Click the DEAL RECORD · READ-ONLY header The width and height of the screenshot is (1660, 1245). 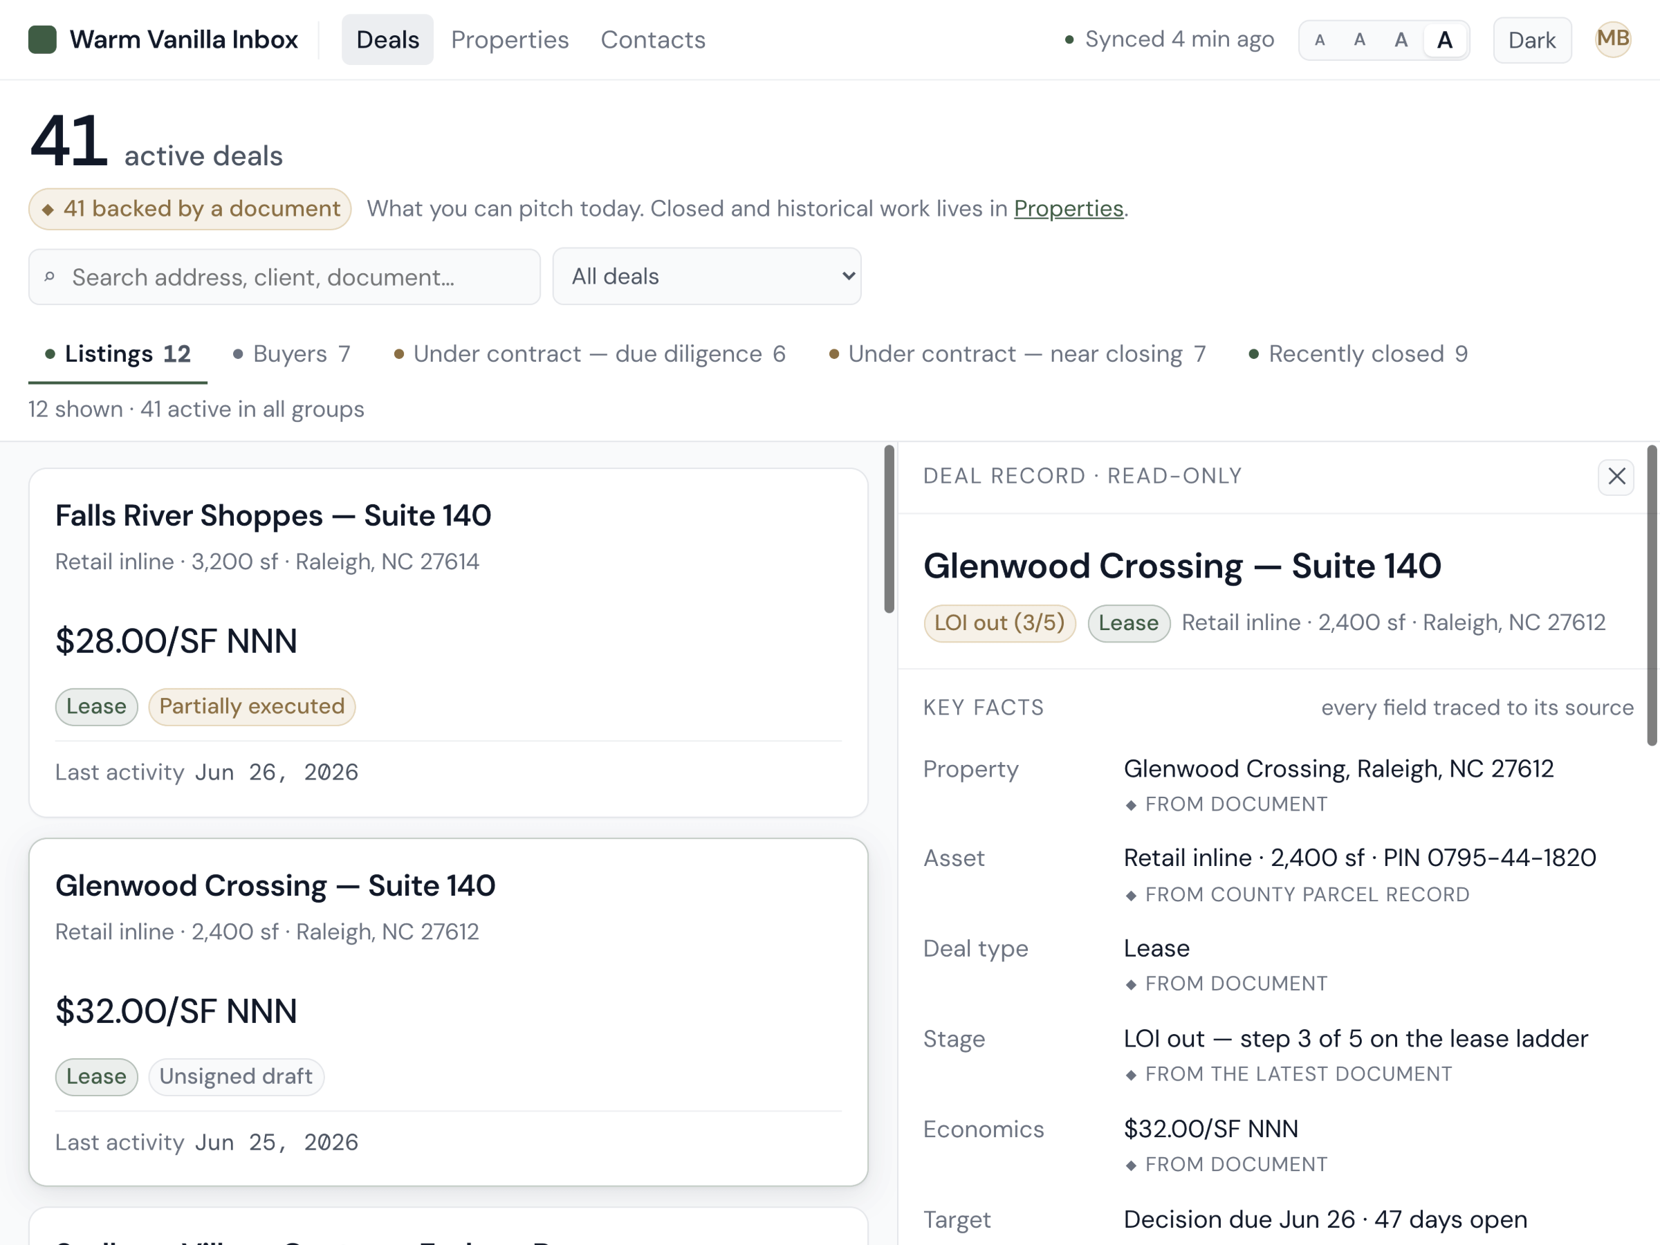click(1082, 477)
